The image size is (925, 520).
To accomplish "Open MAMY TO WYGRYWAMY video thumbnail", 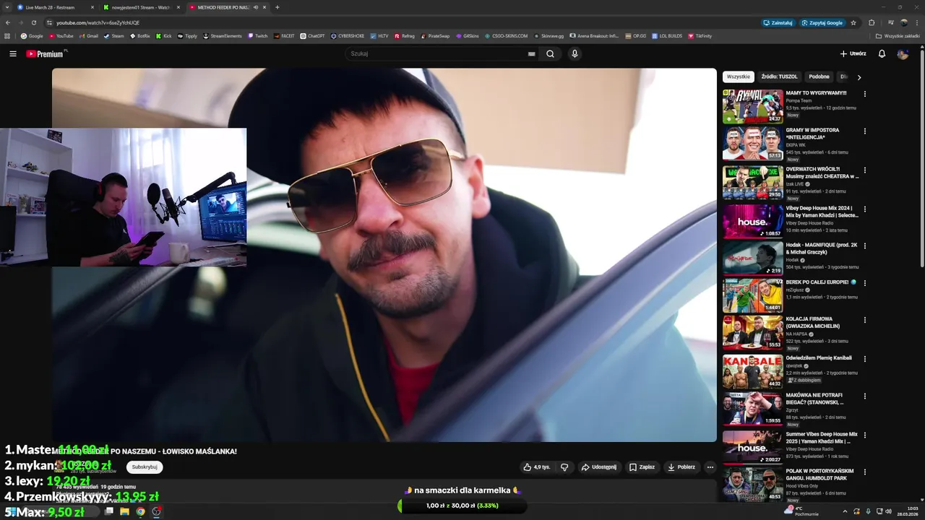I will pyautogui.click(x=752, y=106).
